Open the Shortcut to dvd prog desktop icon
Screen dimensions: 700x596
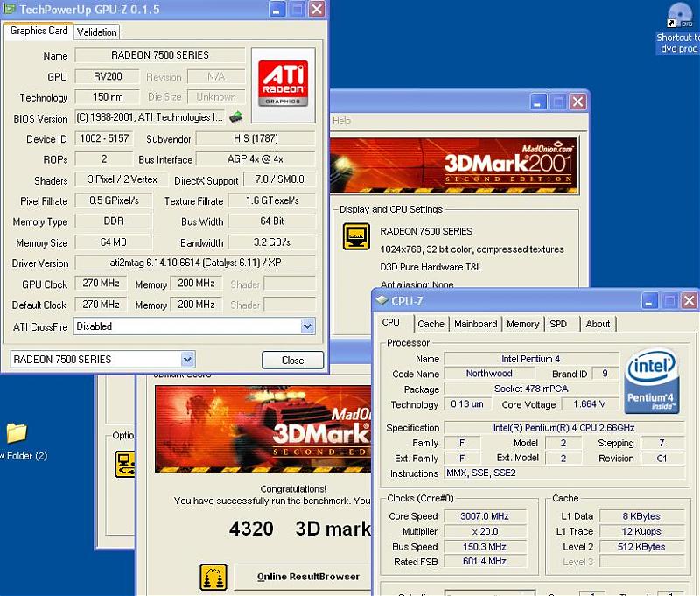point(679,28)
